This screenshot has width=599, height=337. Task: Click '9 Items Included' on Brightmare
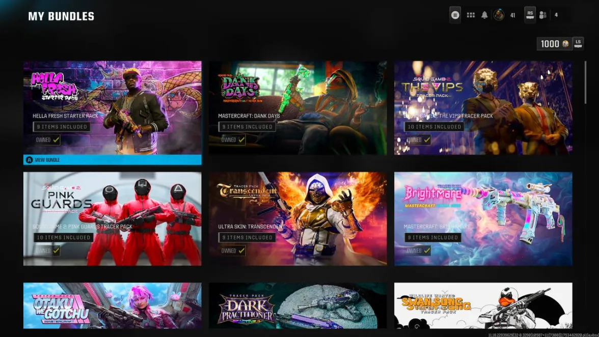(x=433, y=237)
